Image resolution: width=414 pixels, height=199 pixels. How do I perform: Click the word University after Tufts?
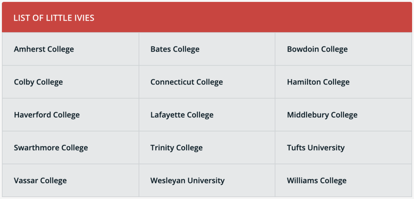click(x=326, y=148)
